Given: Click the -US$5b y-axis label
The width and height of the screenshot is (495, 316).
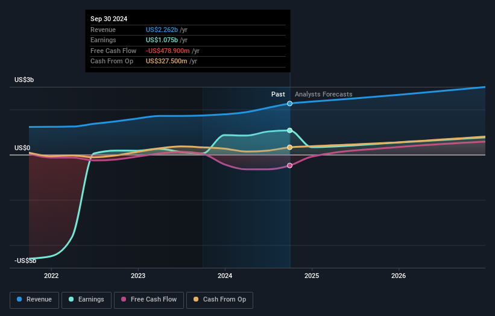Looking at the screenshot, I should [x=25, y=261].
